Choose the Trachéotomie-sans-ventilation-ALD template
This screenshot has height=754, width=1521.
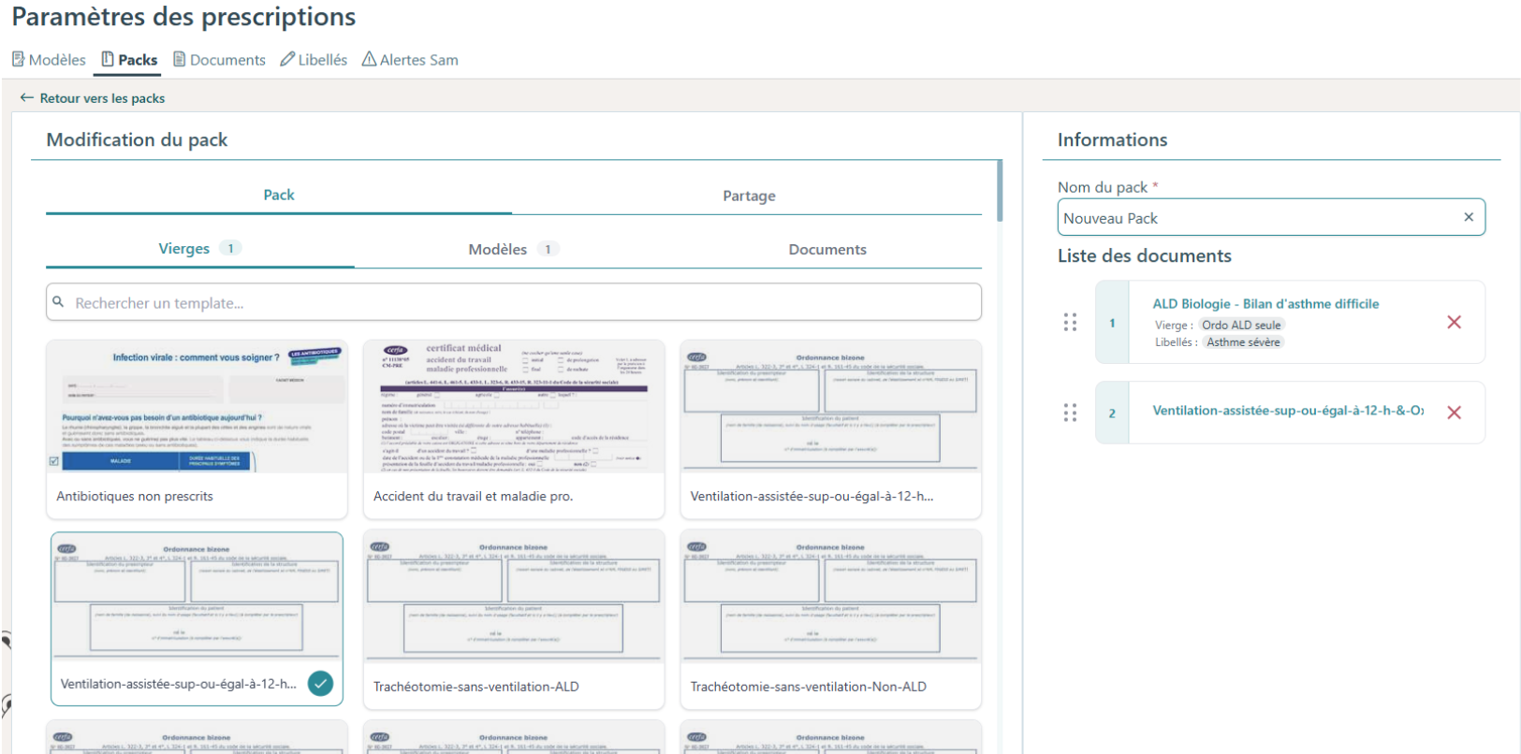pos(514,619)
